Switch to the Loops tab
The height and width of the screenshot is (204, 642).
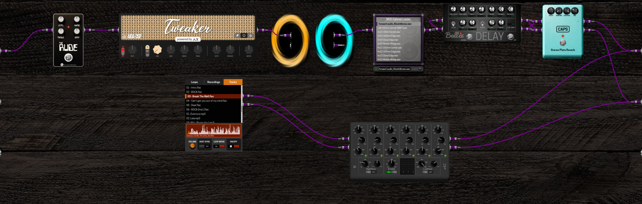pos(194,82)
